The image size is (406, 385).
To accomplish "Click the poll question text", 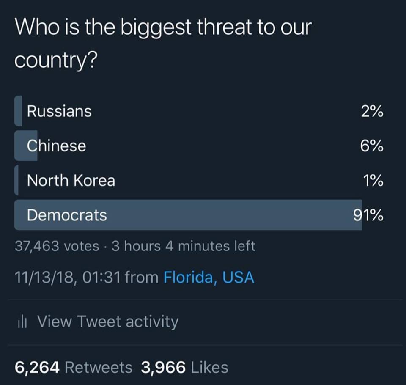I will pyautogui.click(x=163, y=44).
